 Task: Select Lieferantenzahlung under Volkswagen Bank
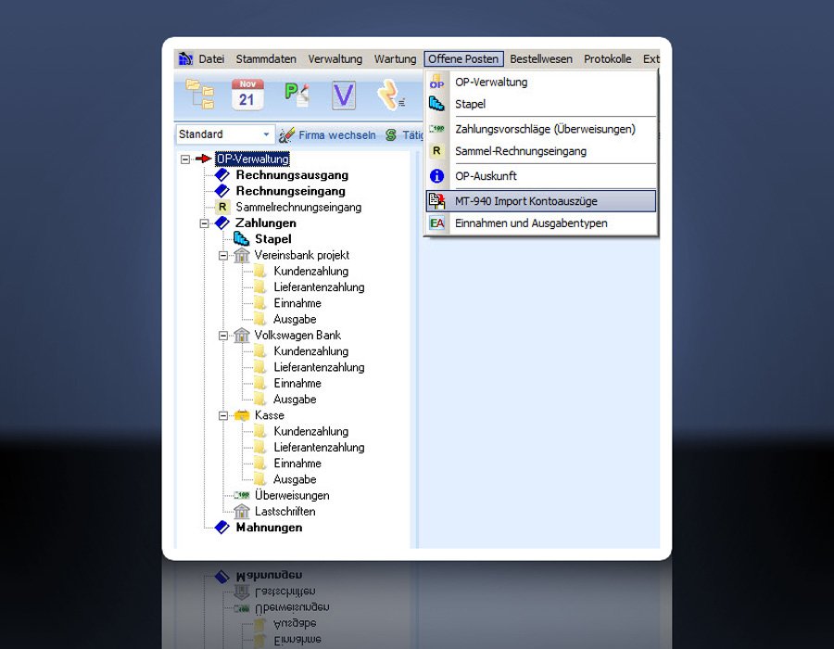[319, 367]
